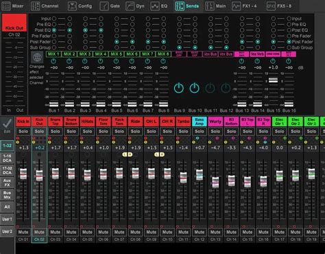325x254 pixels.
Task: Toggle the Bus 13 send power icon
Action: click(241, 61)
